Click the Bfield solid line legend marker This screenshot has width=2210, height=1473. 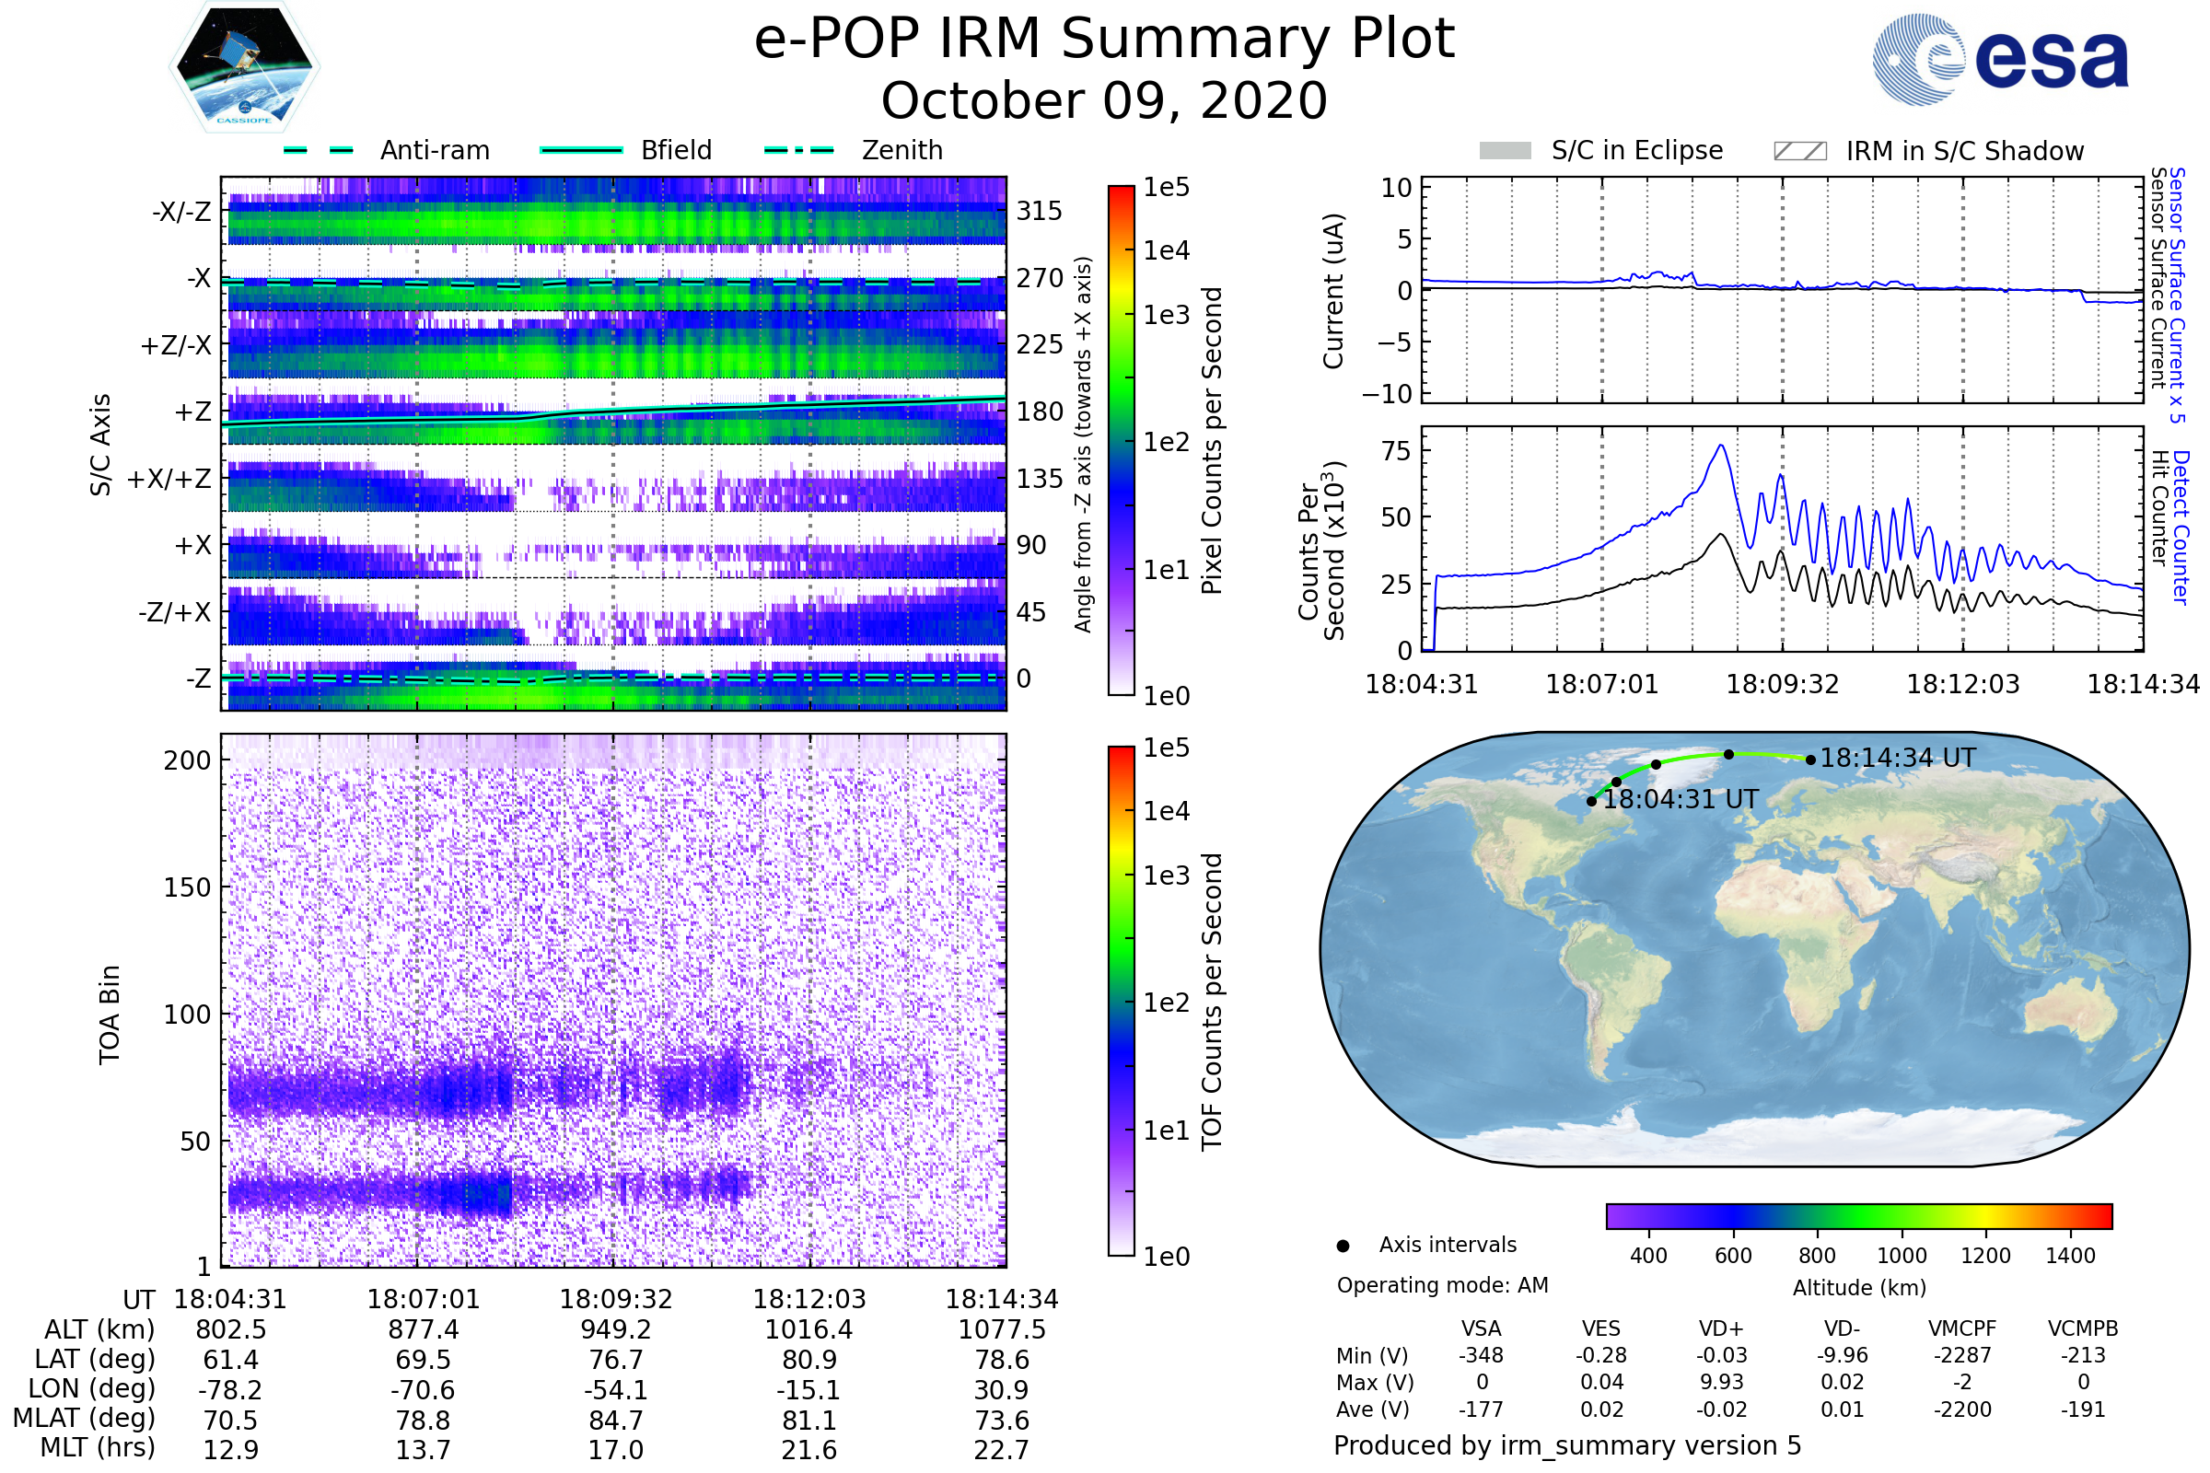pos(581,150)
